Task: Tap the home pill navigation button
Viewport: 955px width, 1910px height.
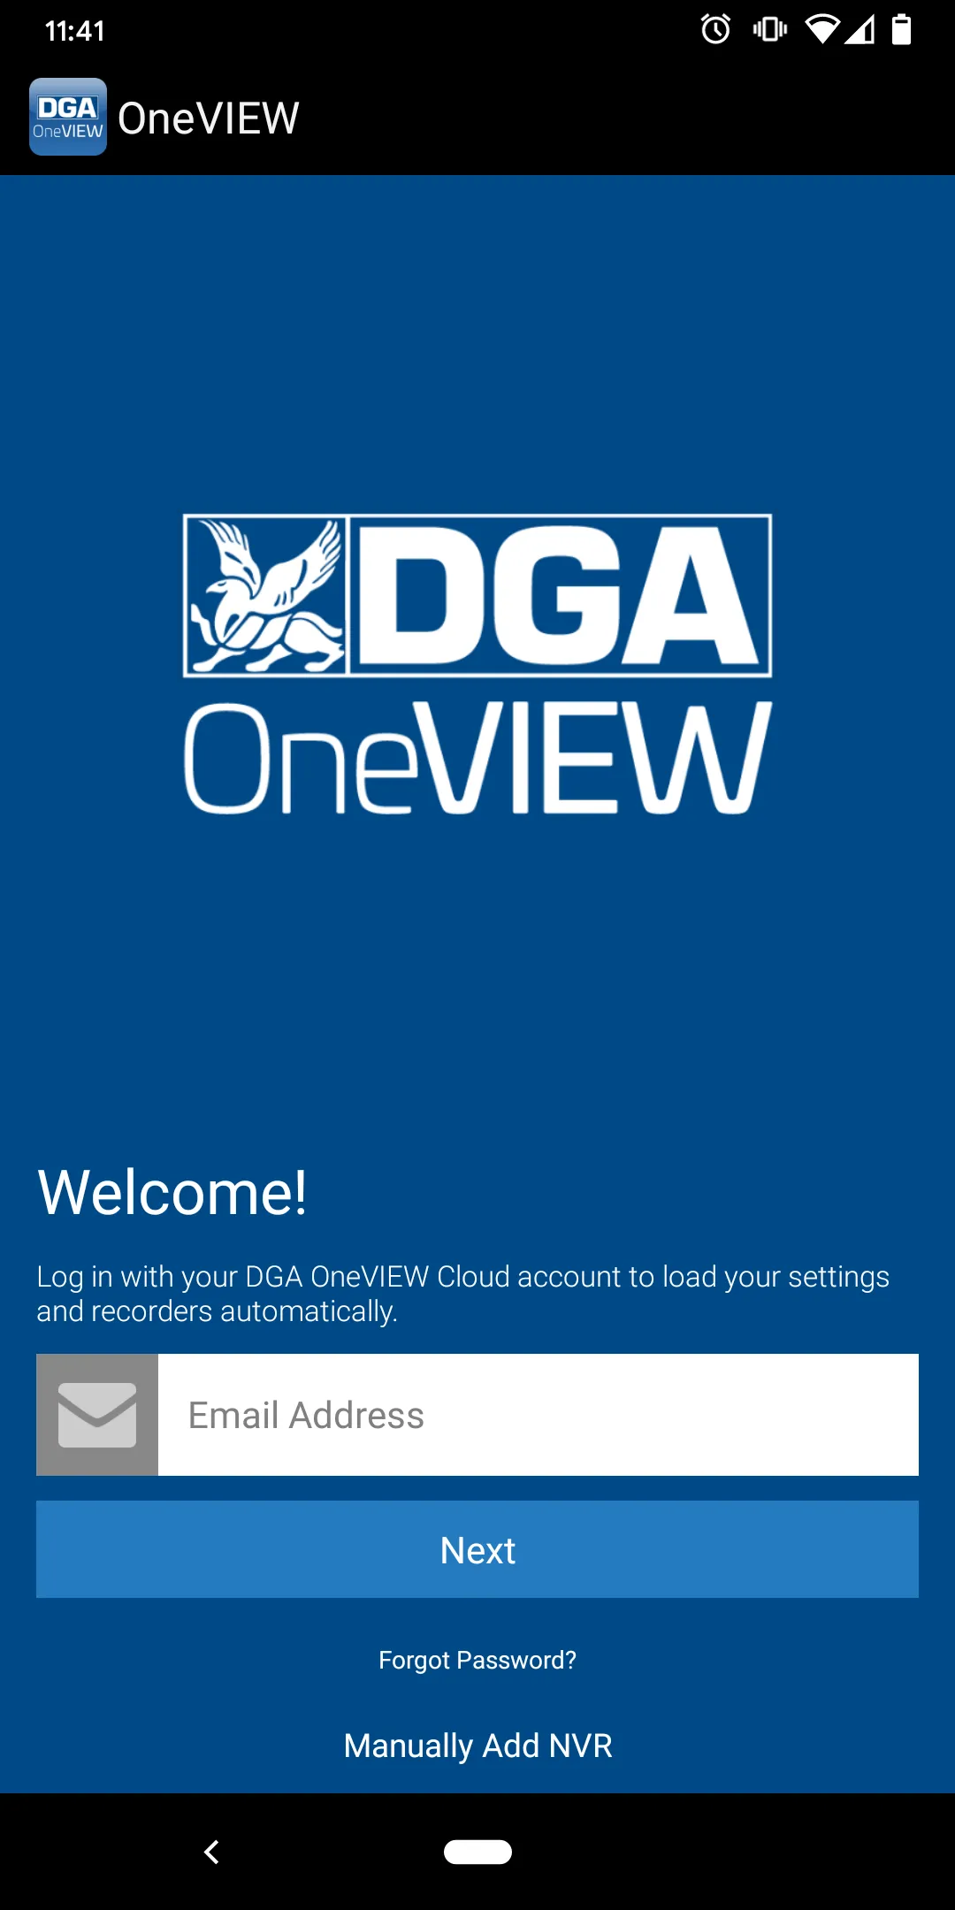Action: point(477,1852)
